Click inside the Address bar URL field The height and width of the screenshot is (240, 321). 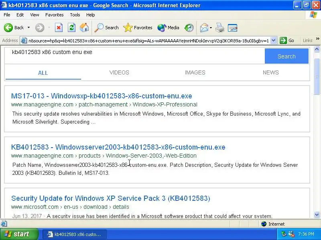[x=148, y=41]
